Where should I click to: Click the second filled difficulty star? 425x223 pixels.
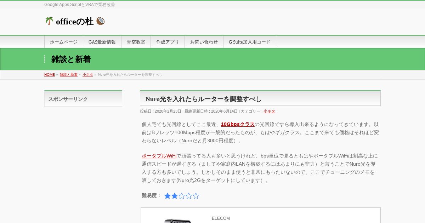(175, 196)
